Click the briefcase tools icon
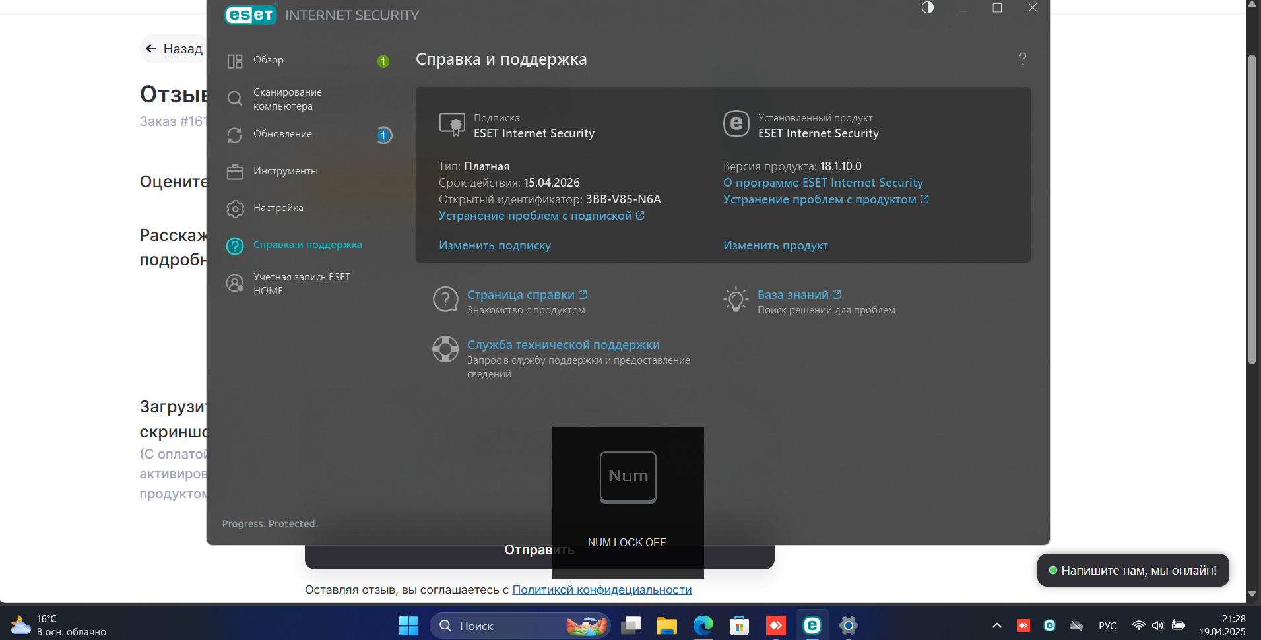The height and width of the screenshot is (640, 1261). (235, 172)
